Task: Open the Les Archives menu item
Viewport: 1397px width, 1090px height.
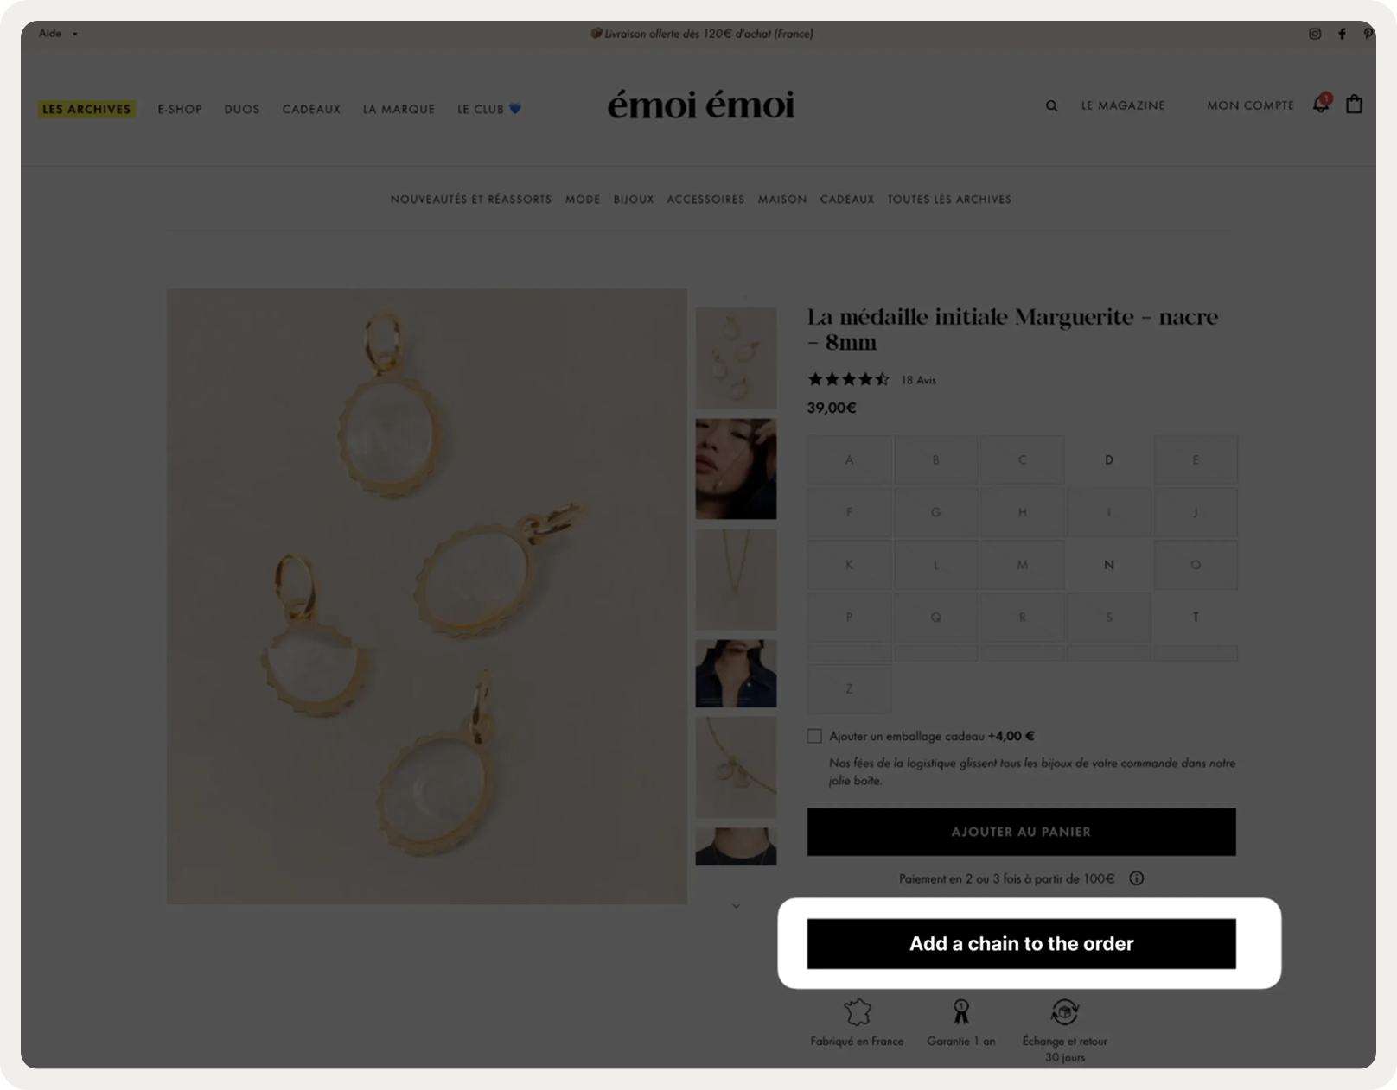Action: (x=86, y=109)
